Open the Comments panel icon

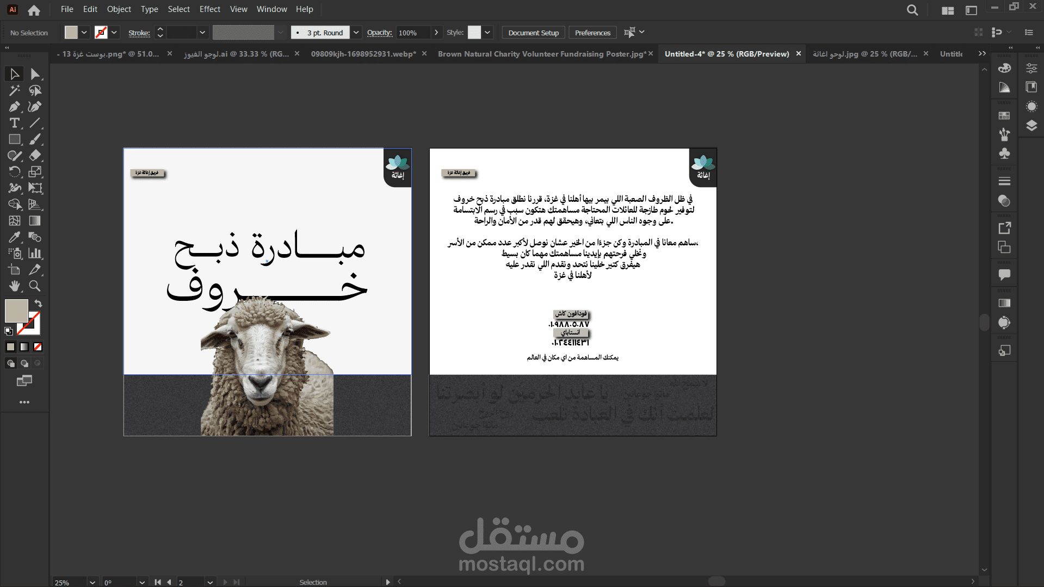1004,275
